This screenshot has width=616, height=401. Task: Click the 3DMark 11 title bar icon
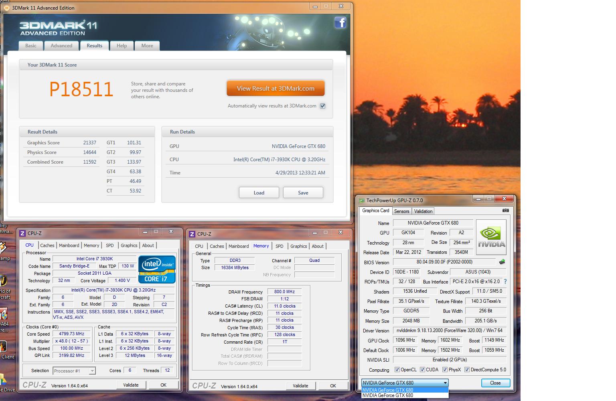[6, 8]
